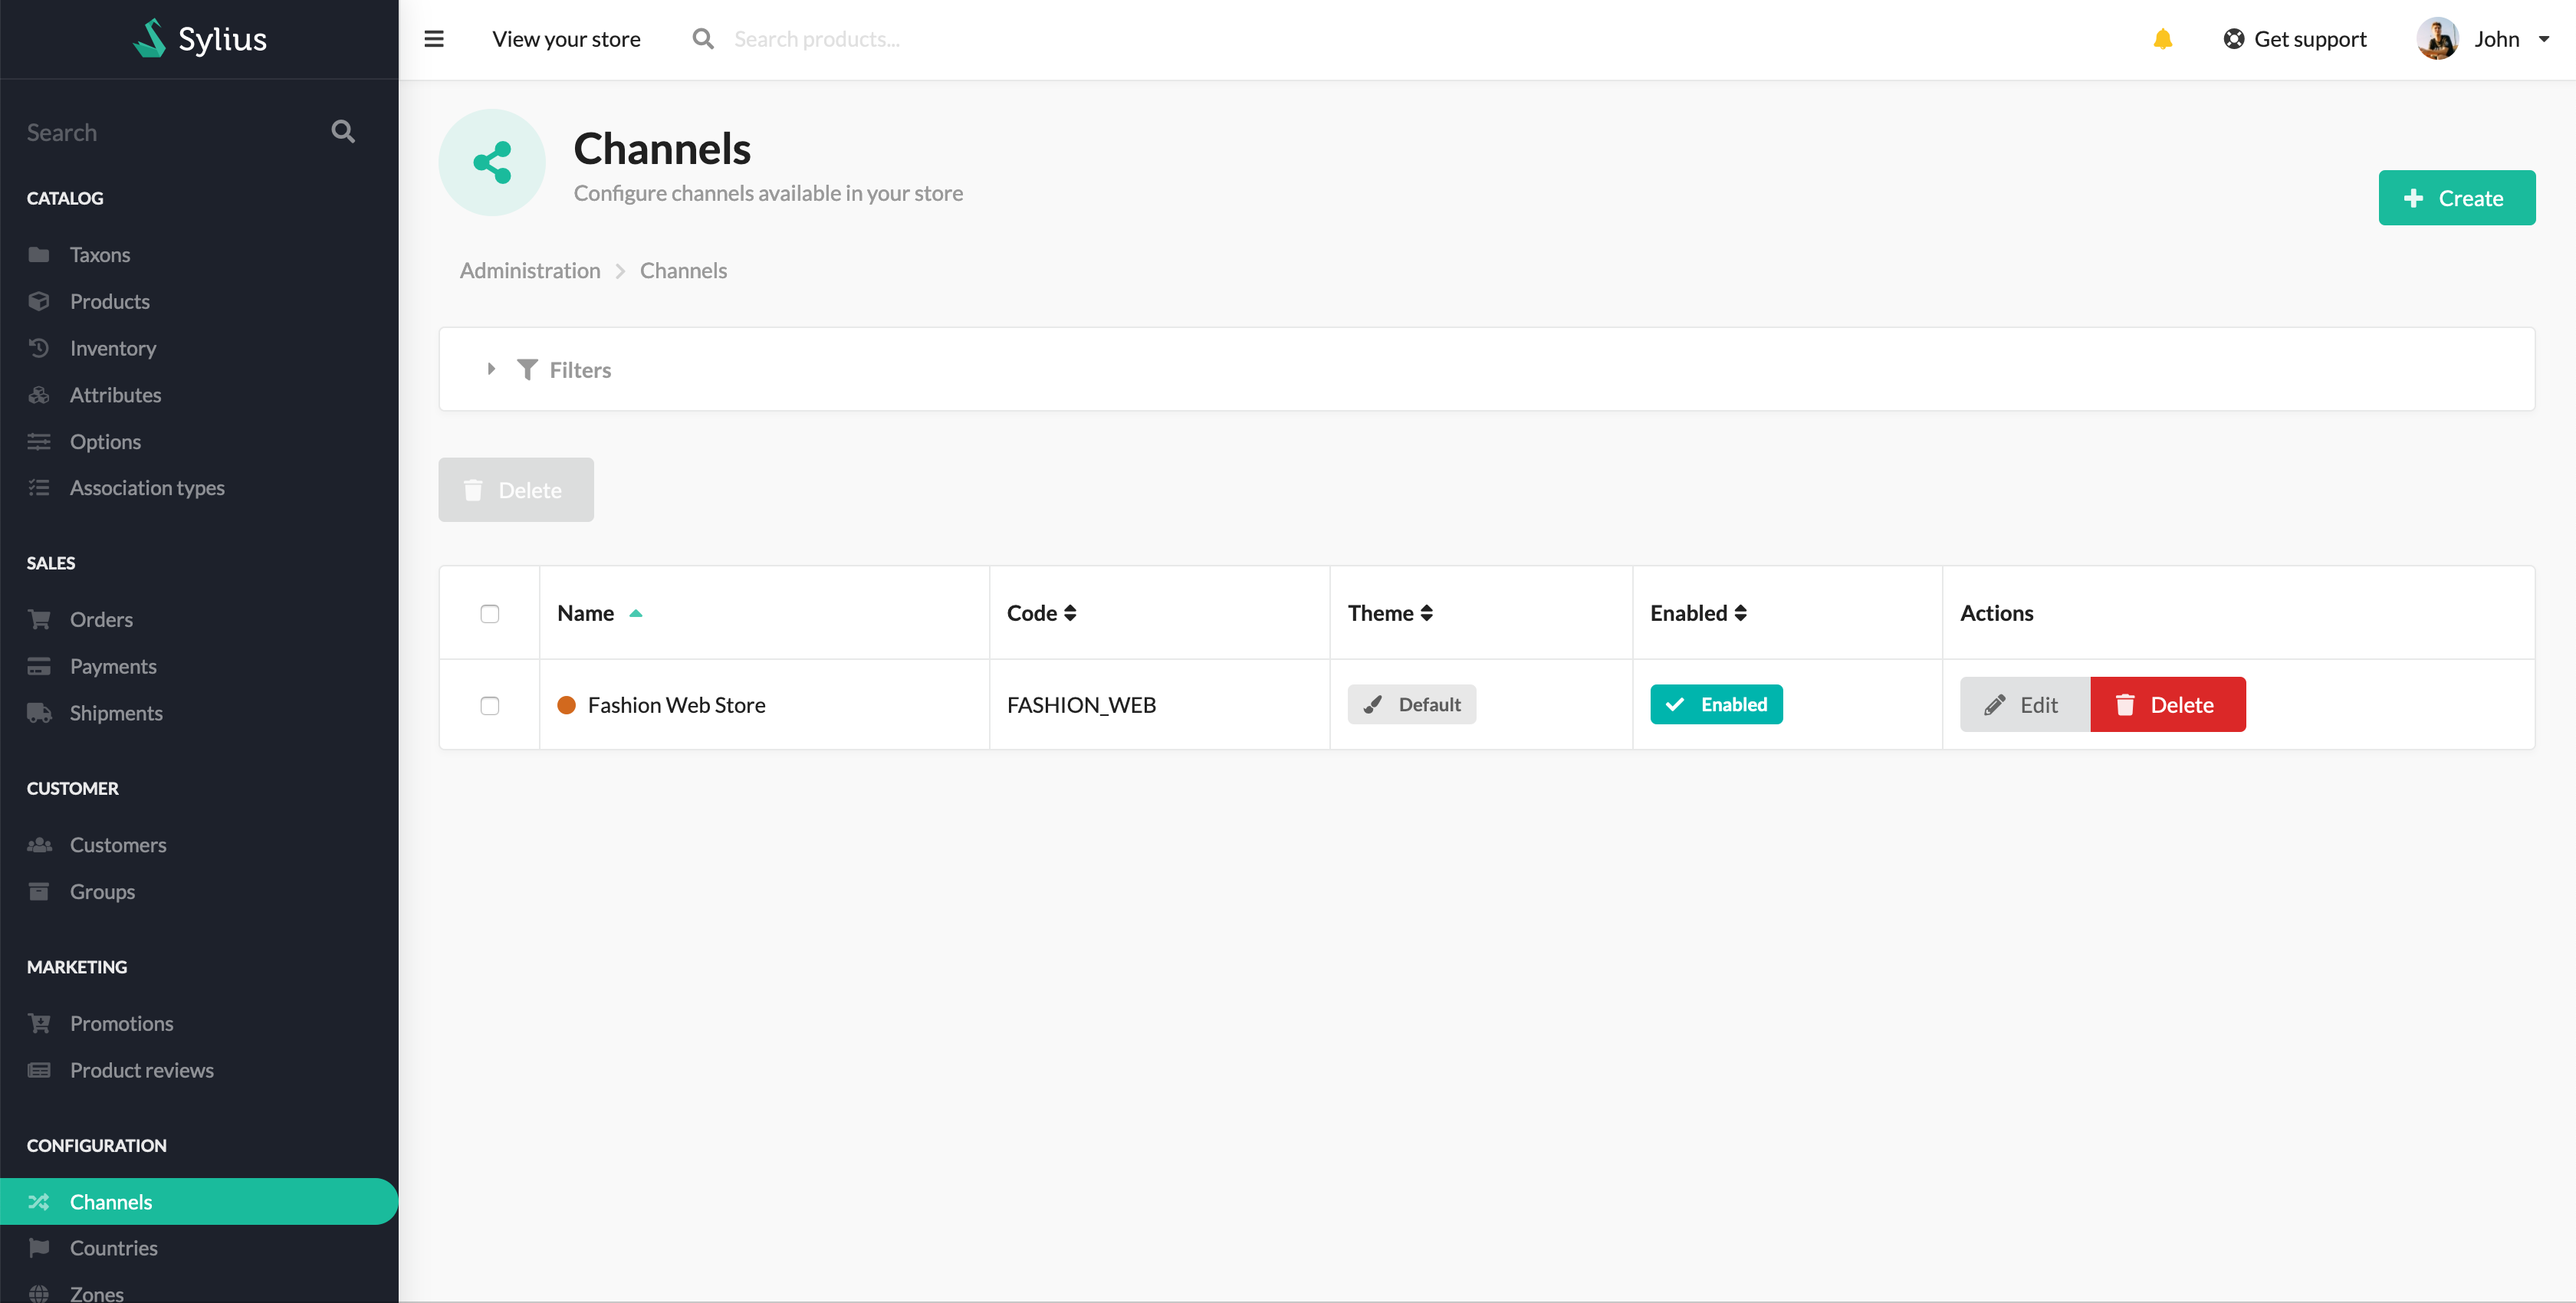Click the Product reviews newspaper icon
The width and height of the screenshot is (2576, 1303).
[39, 1070]
